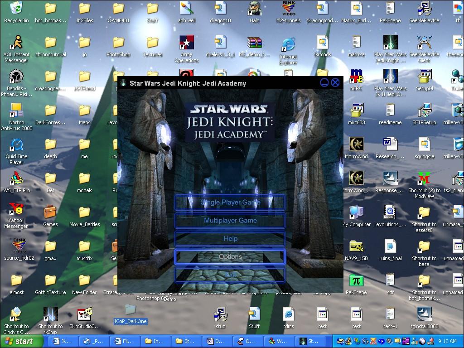This screenshot has height=348, width=464.
Task: Click the My Computer icon
Action: click(356, 213)
